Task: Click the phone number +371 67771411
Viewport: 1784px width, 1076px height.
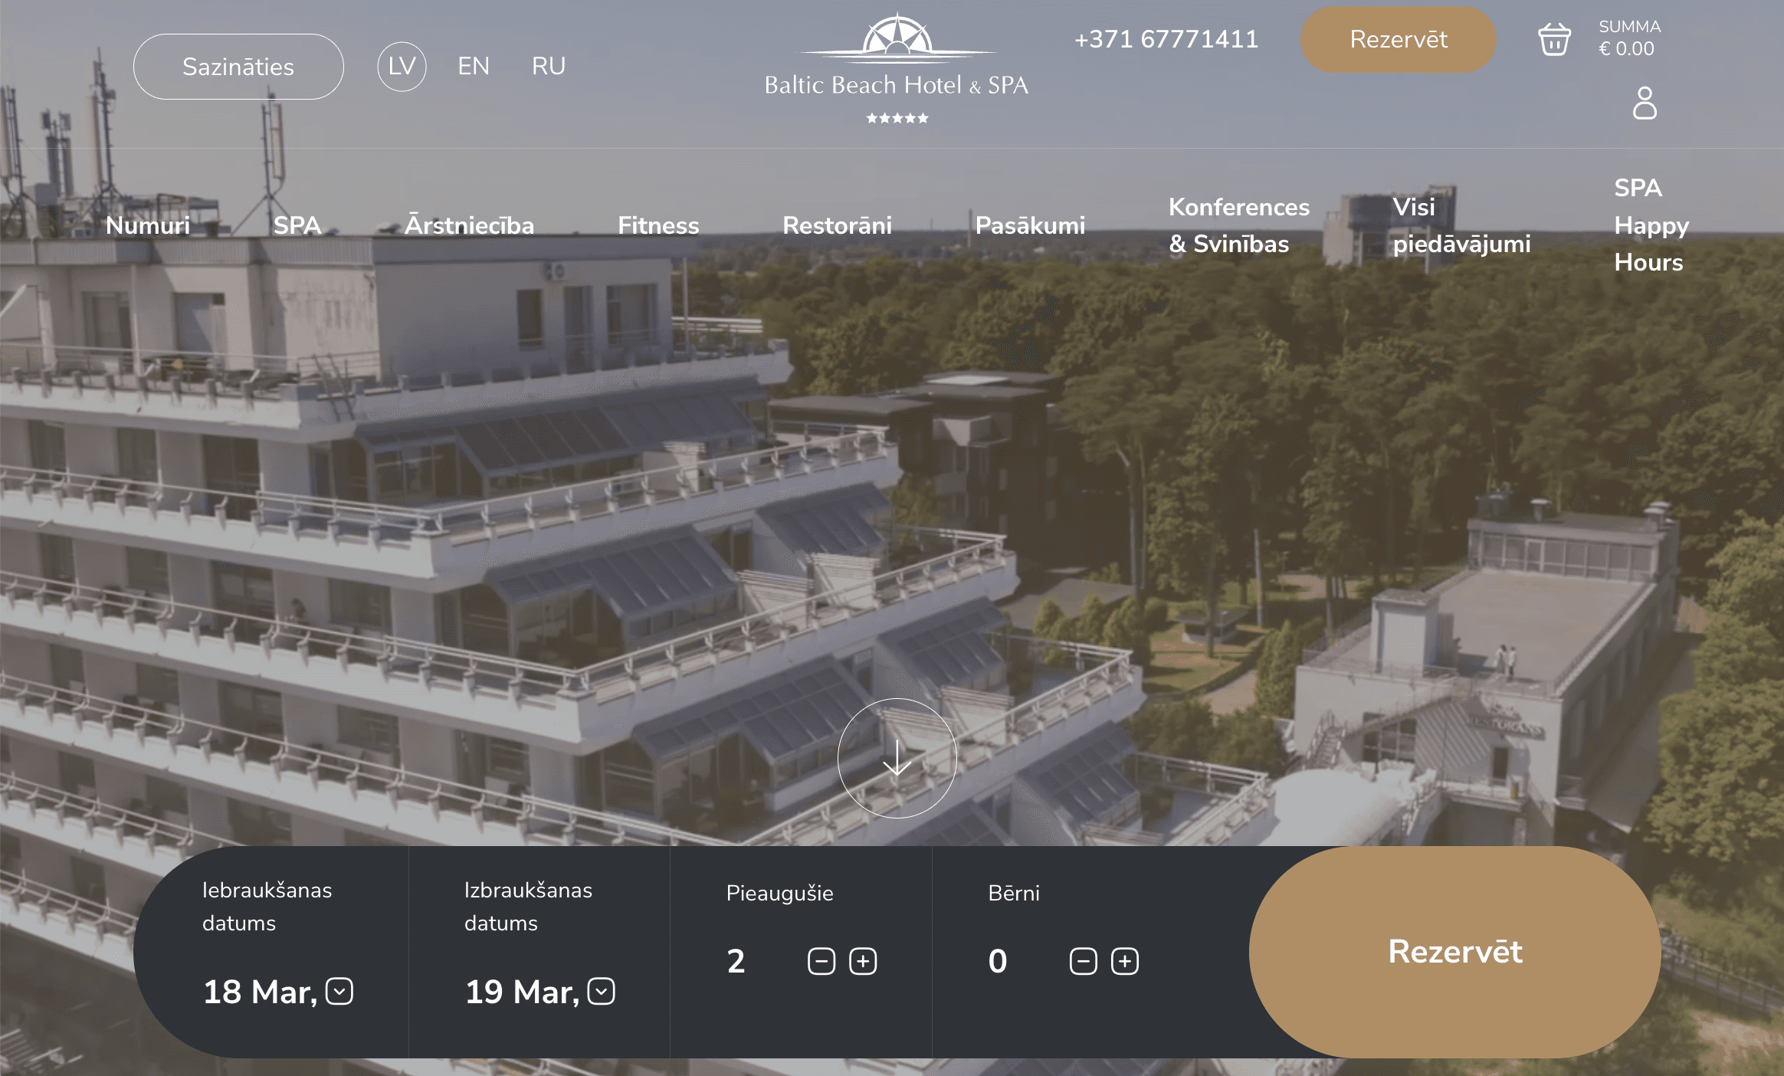Action: point(1166,40)
